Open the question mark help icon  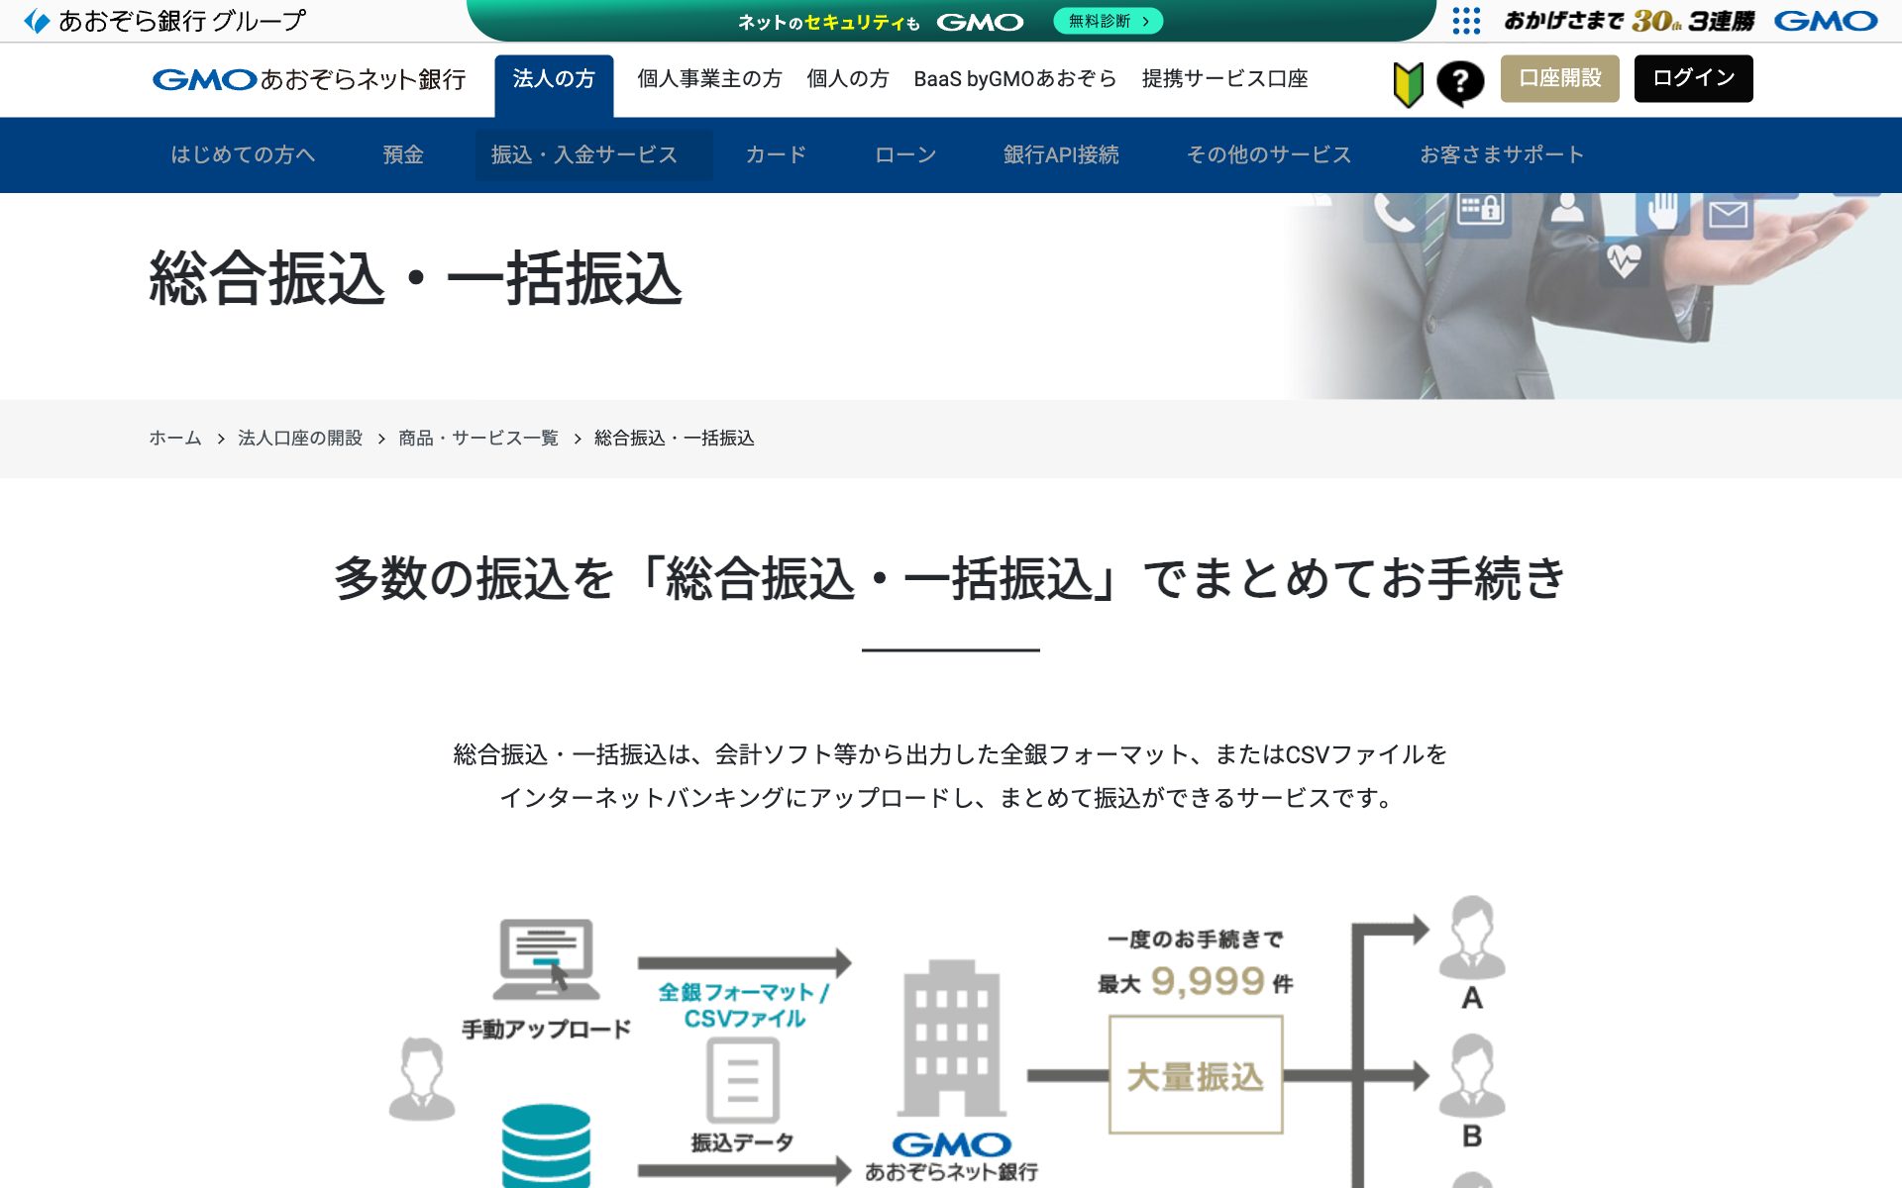1460,83
